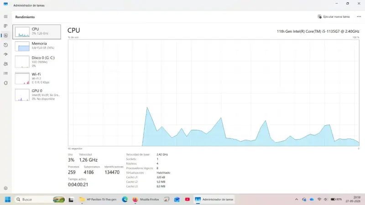365x205 pixels.
Task: Open the mail app taskbar icon
Action: click(x=177, y=200)
